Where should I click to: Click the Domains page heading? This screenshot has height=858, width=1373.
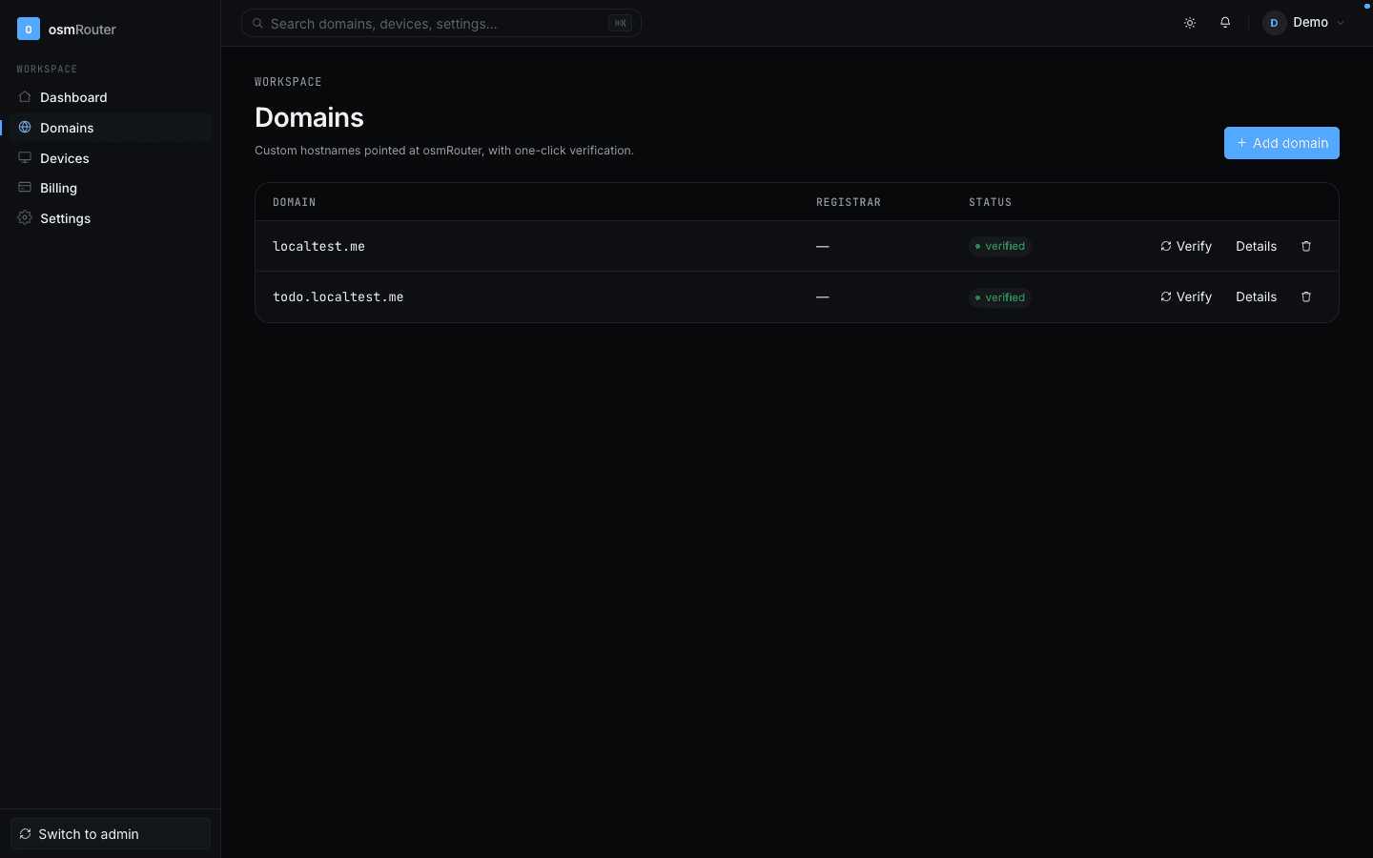pyautogui.click(x=309, y=117)
